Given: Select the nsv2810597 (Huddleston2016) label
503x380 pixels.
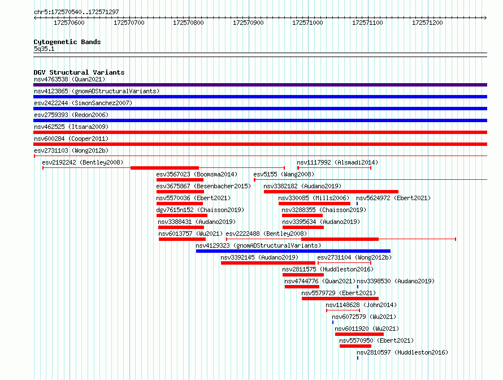Looking at the screenshot, I should point(402,352).
